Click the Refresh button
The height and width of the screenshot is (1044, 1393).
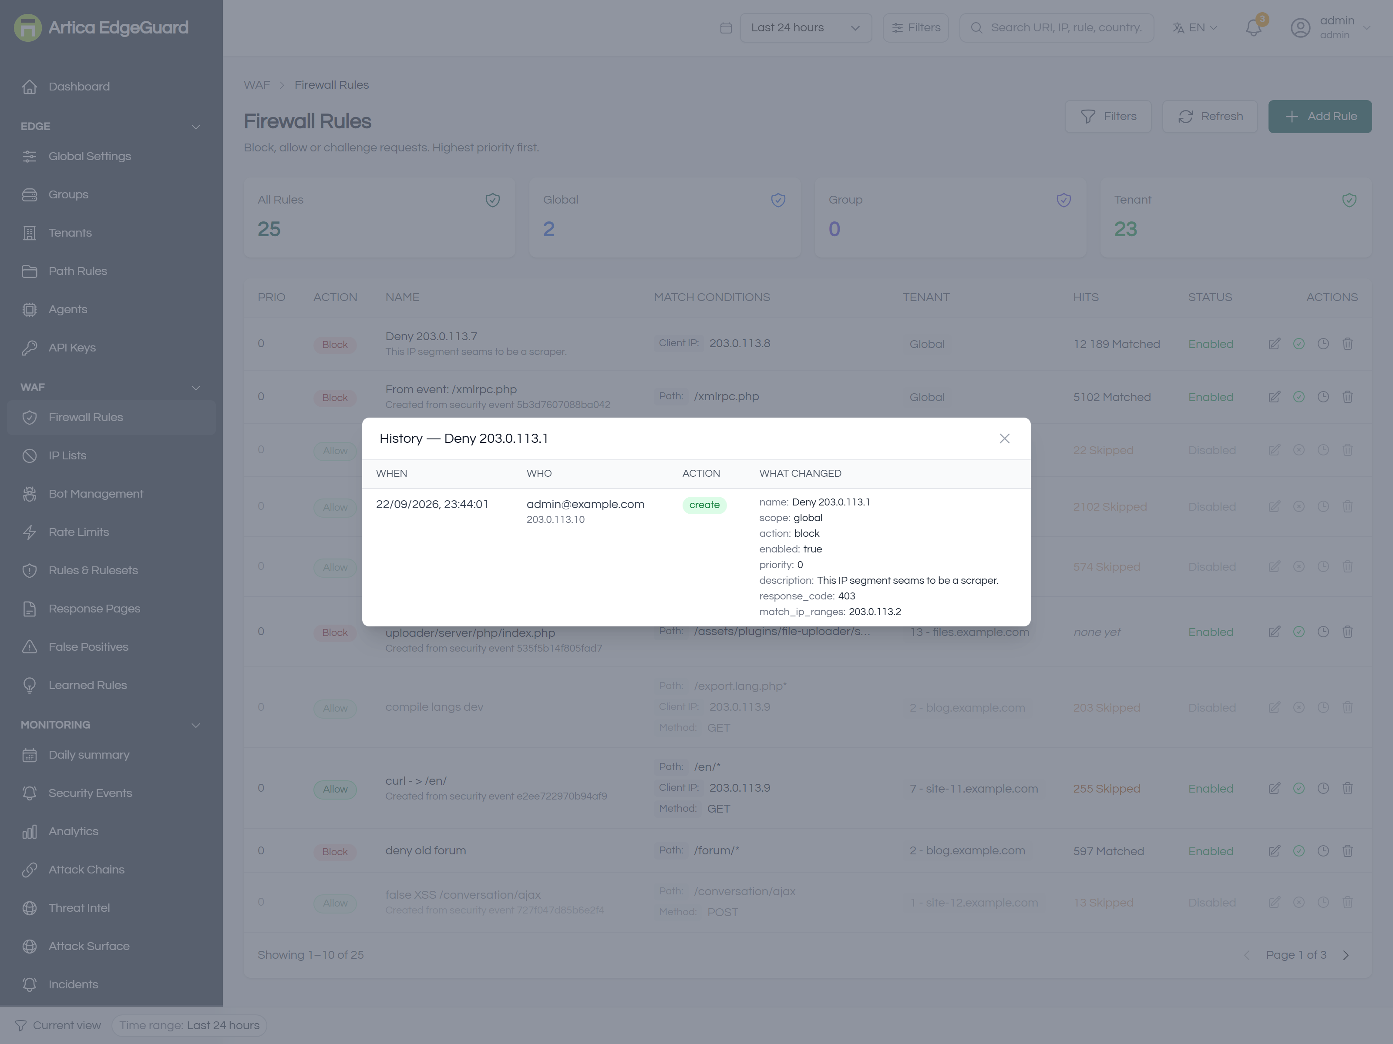[1209, 117]
